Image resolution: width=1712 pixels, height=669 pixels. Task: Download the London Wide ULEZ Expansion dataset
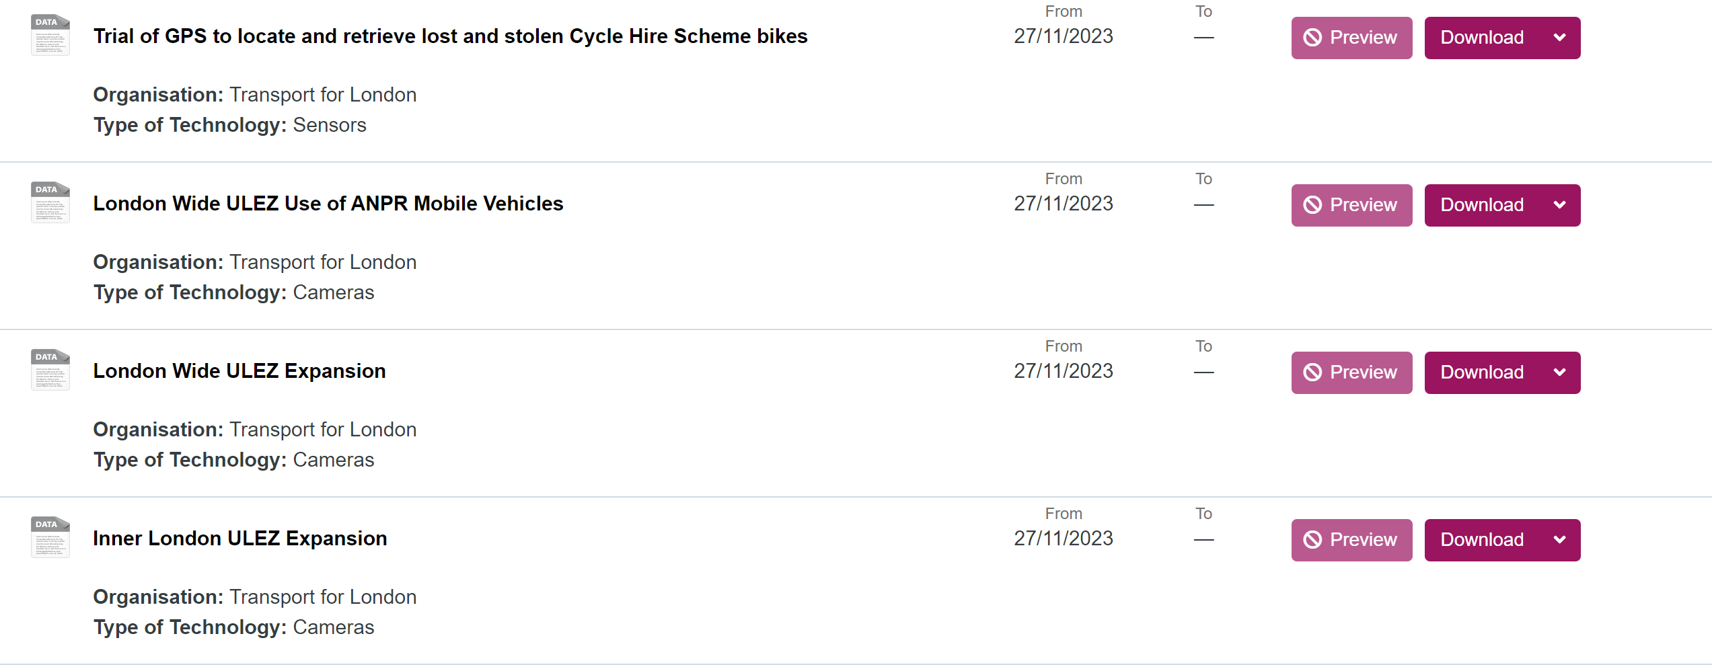(x=1482, y=372)
